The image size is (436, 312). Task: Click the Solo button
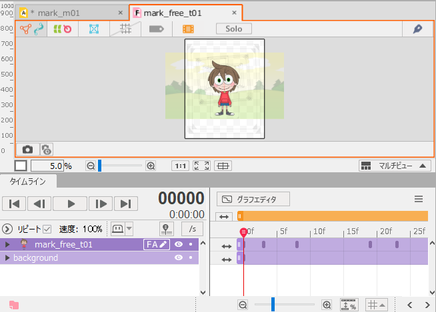[x=234, y=29]
